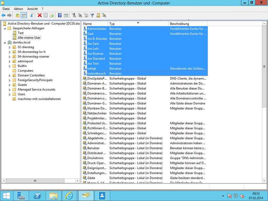This screenshot has width=268, height=201.
Task: Open the Ansicht menu
Action: (x=32, y=9)
